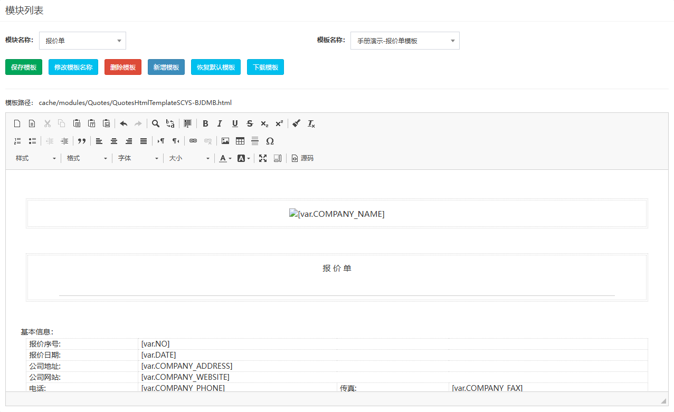The image size is (674, 412).
Task: Toggle strikethrough formatting
Action: (x=250, y=124)
